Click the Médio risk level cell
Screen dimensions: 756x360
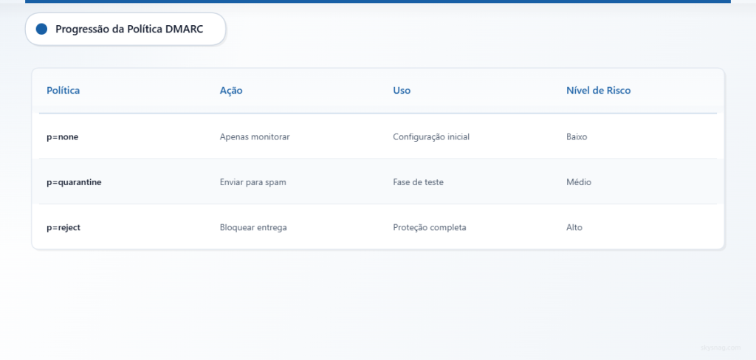[x=579, y=183]
